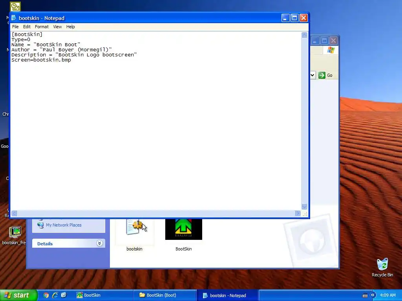This screenshot has height=301, width=402.
Task: Click the Notepad title bar document icon
Action: 14,18
